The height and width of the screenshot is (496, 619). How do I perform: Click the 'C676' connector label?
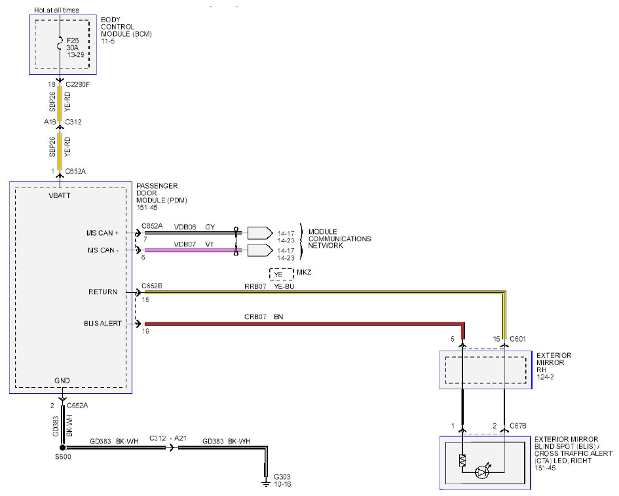518,426
